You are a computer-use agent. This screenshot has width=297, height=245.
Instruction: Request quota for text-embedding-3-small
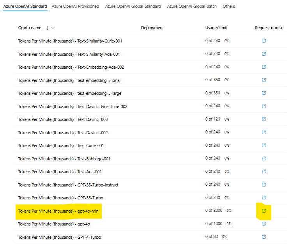pyautogui.click(x=264, y=80)
